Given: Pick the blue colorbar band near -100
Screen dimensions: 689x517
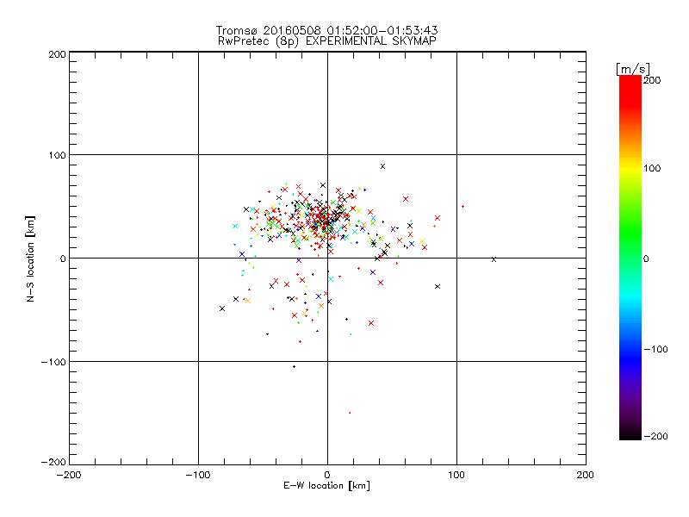Looking at the screenshot, I should click(x=630, y=350).
